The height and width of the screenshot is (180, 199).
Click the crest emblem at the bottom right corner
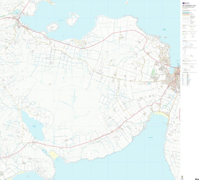[183, 177]
